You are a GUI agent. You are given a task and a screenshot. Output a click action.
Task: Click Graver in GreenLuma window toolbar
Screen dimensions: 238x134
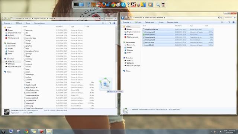pos(161,22)
